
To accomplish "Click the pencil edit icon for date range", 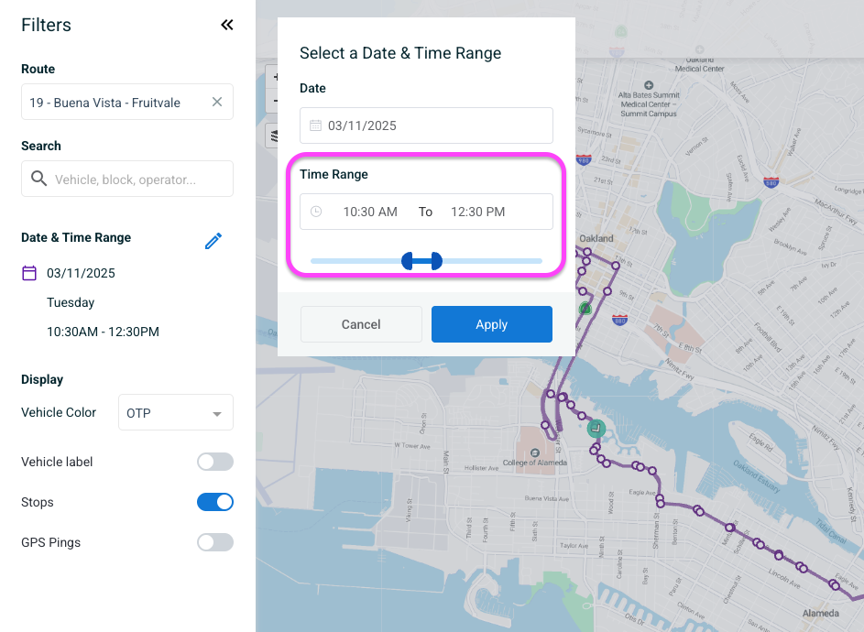I will point(213,241).
